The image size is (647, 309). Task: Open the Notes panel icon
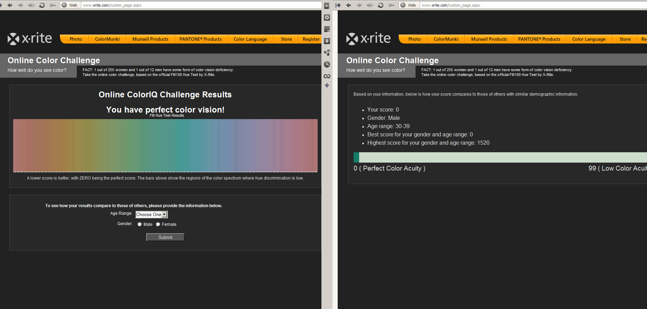tap(327, 29)
